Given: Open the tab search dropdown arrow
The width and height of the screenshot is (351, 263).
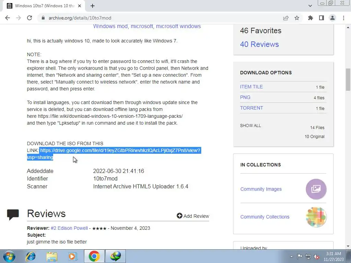Looking at the screenshot, I should click(x=310, y=6).
